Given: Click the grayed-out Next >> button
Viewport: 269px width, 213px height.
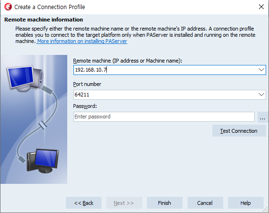Looking at the screenshot, I should (124, 203).
